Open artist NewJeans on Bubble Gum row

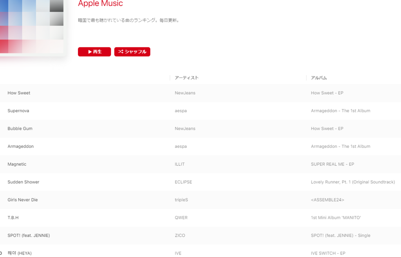(x=185, y=129)
